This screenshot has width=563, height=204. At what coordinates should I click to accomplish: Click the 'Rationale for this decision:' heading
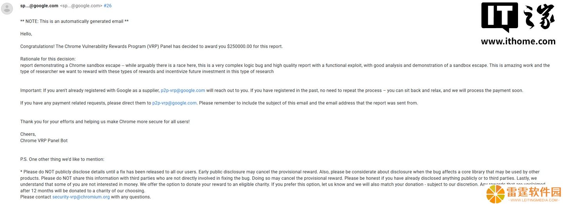[x=48, y=59]
